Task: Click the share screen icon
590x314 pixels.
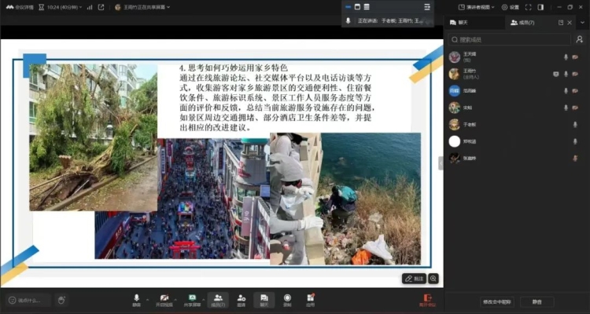Action: coord(191,298)
